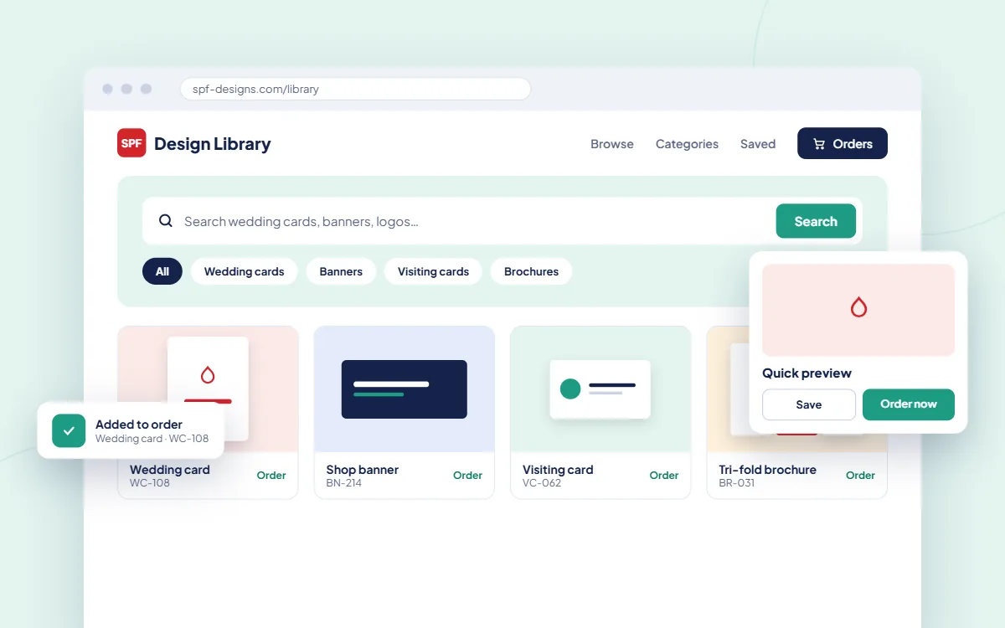
Task: Order the Visiting card VC-062
Action: pyautogui.click(x=664, y=475)
